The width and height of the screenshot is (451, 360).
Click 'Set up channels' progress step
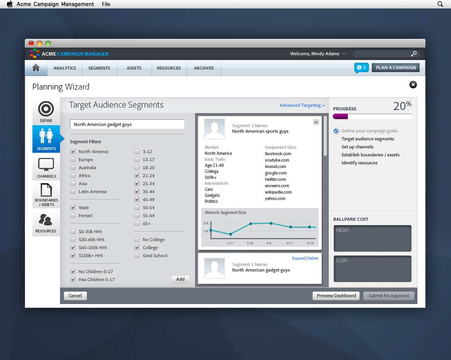357,147
